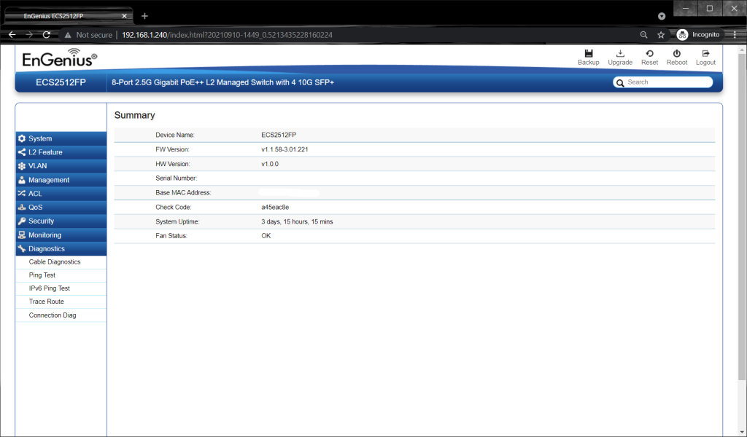The width and height of the screenshot is (747, 437).
Task: Click the Serial Number label
Action: point(177,178)
